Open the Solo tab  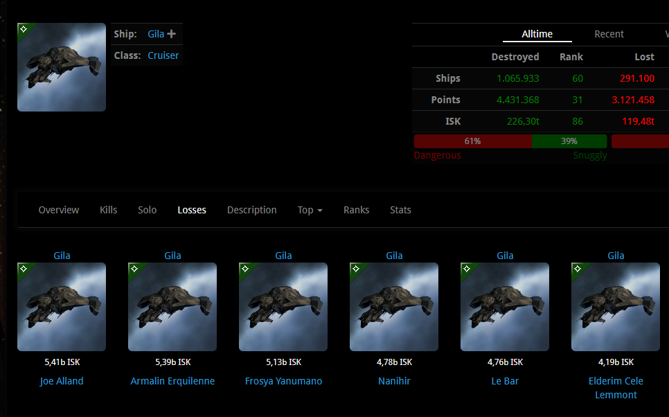tap(148, 210)
